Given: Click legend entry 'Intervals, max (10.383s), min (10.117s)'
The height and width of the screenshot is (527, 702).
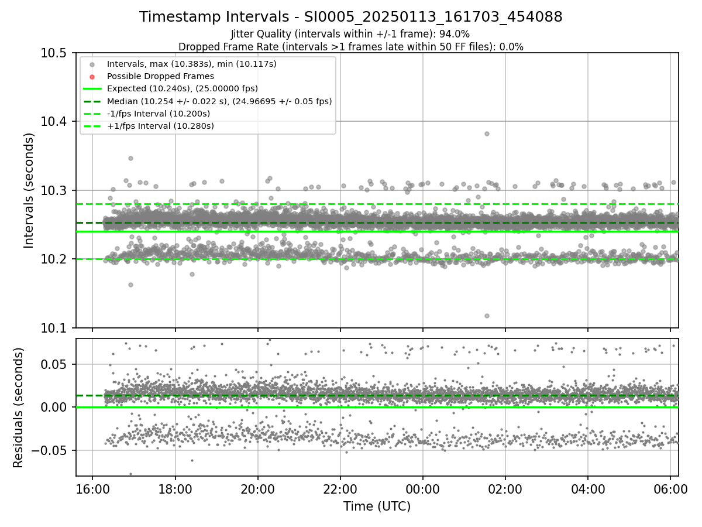Looking at the screenshot, I should 192,64.
